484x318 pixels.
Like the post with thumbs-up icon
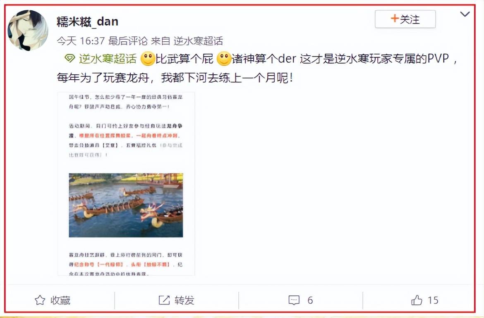tap(417, 300)
